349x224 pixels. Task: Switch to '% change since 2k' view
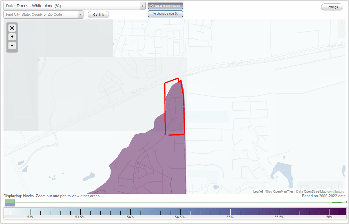(x=165, y=13)
